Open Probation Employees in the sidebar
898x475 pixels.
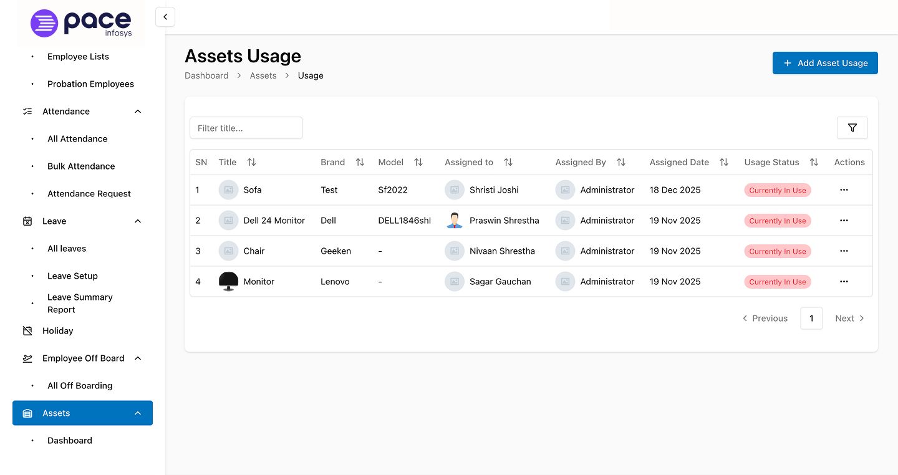click(x=90, y=84)
